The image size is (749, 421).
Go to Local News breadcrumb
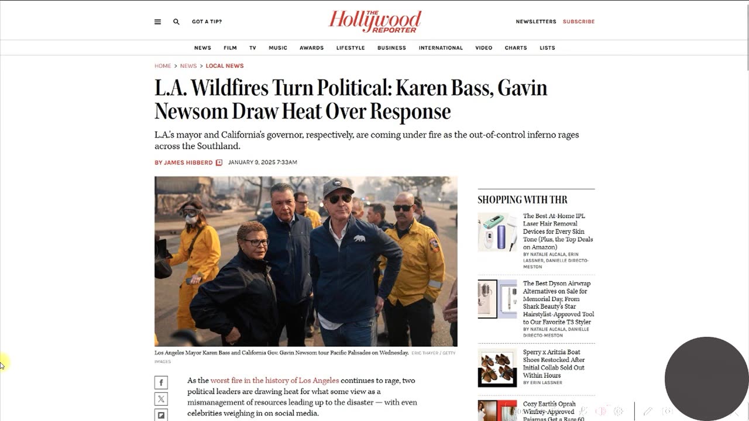click(x=225, y=66)
